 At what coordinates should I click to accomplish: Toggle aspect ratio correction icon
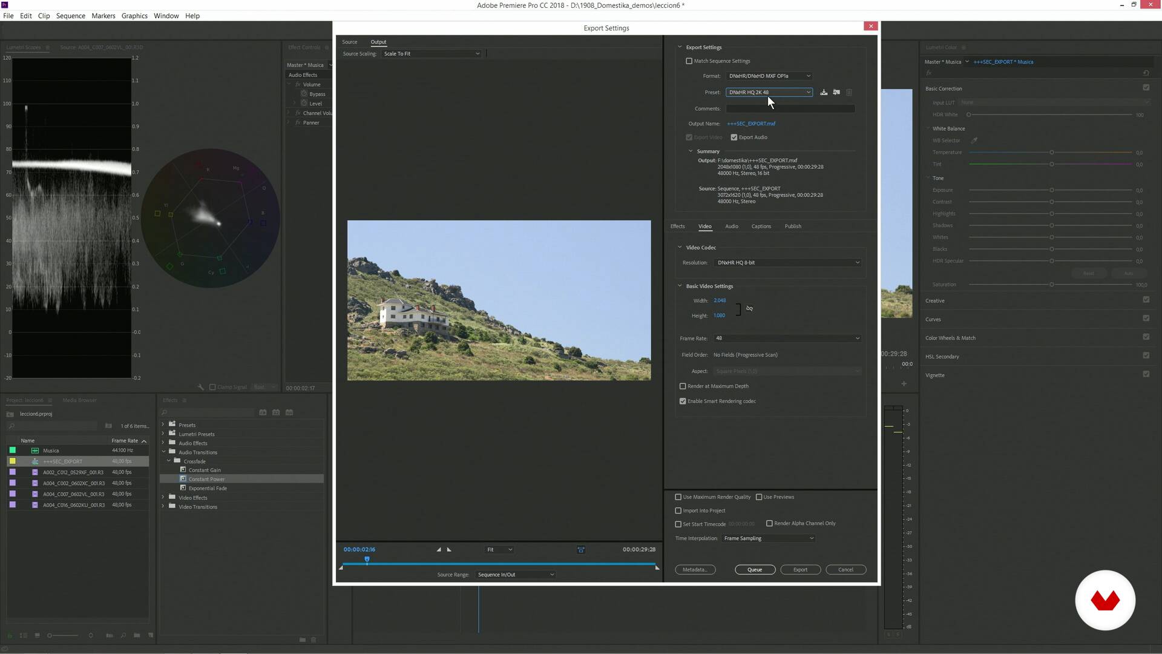[581, 550]
